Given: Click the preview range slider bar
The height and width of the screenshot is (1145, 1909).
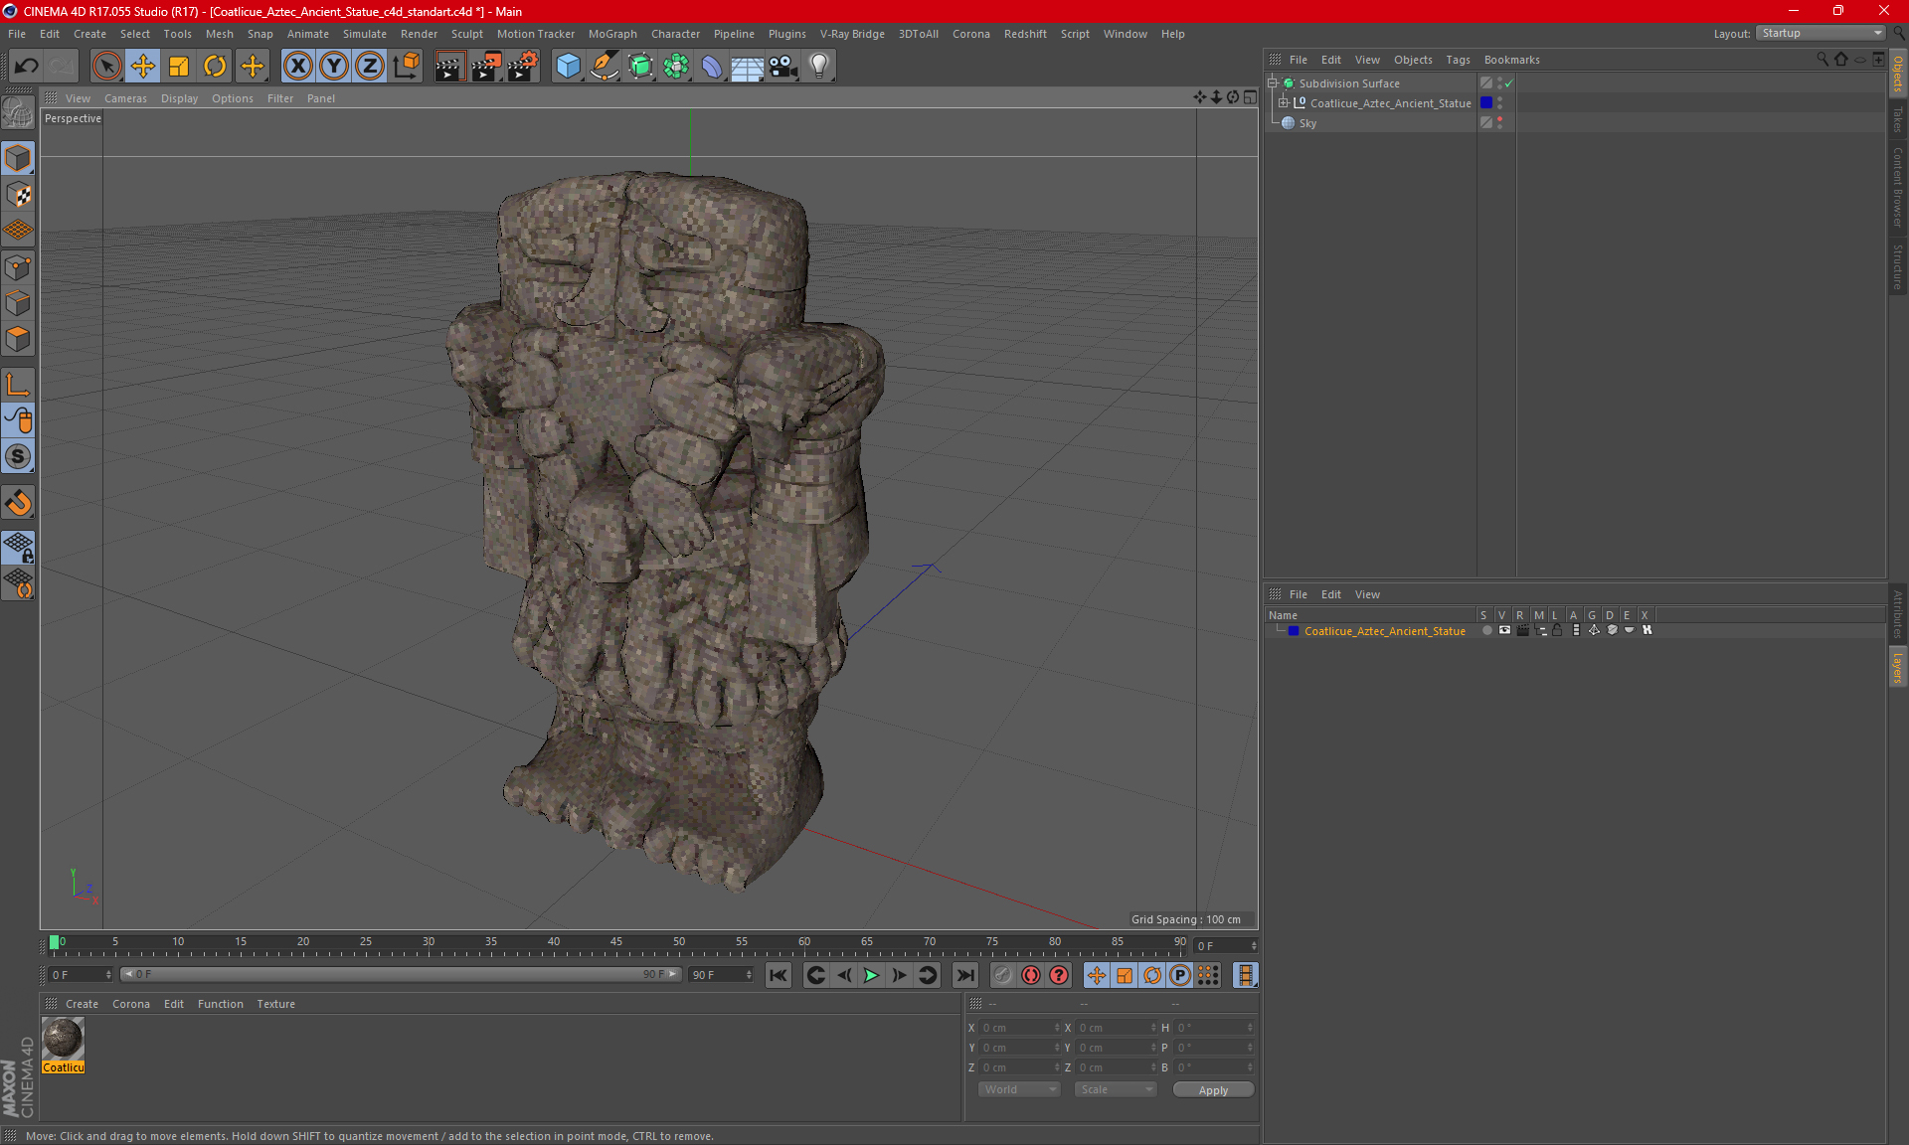Looking at the screenshot, I should pyautogui.click(x=401, y=974).
